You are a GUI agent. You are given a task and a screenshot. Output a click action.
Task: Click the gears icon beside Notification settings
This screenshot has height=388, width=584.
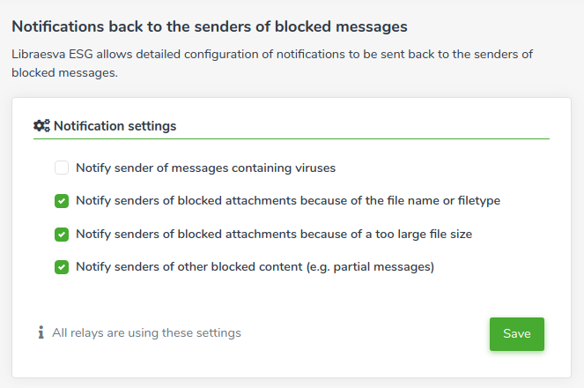coord(41,125)
